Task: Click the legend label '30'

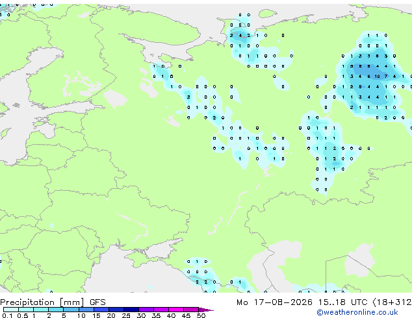Action: [141, 315]
